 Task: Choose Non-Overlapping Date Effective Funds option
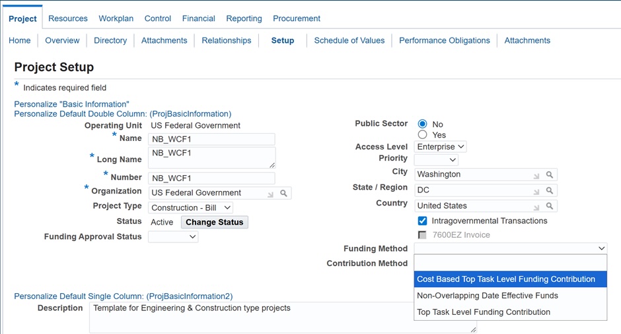click(488, 296)
